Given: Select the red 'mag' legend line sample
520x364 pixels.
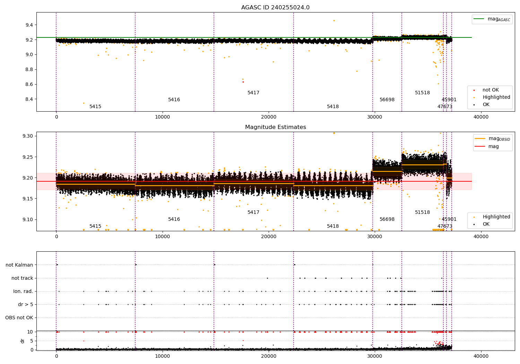Looking at the screenshot, I should (480, 147).
